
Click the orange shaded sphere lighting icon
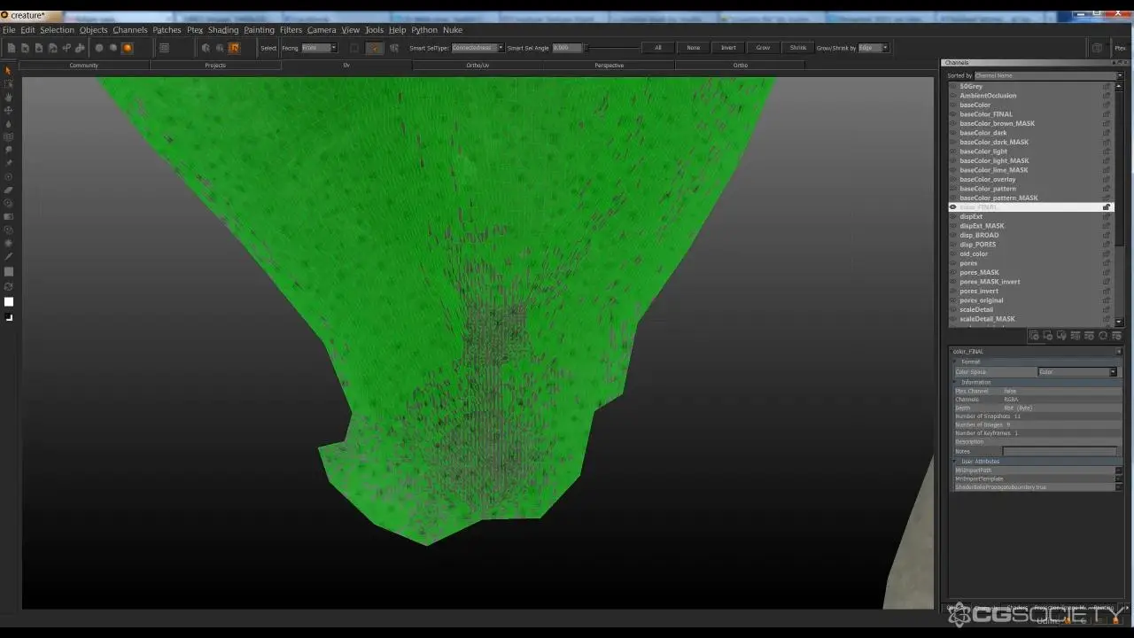[128, 48]
